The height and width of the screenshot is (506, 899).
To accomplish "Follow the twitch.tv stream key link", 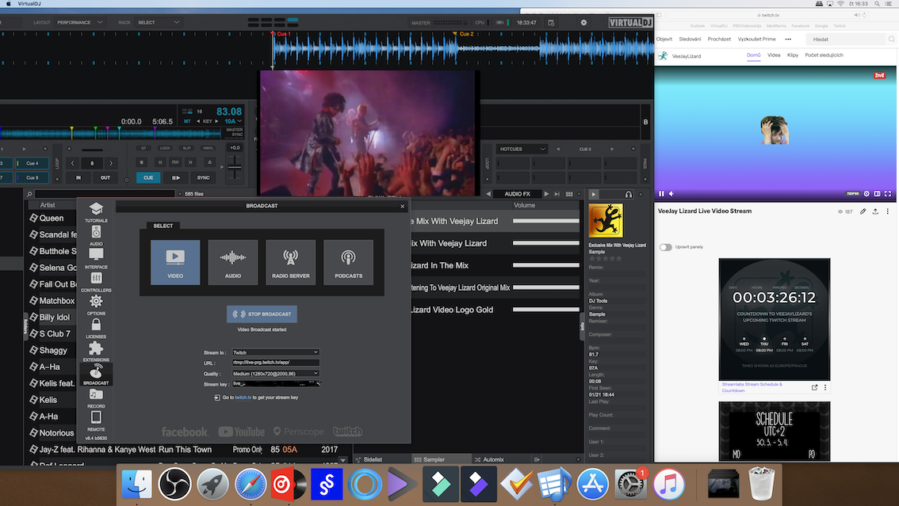I will pyautogui.click(x=243, y=398).
